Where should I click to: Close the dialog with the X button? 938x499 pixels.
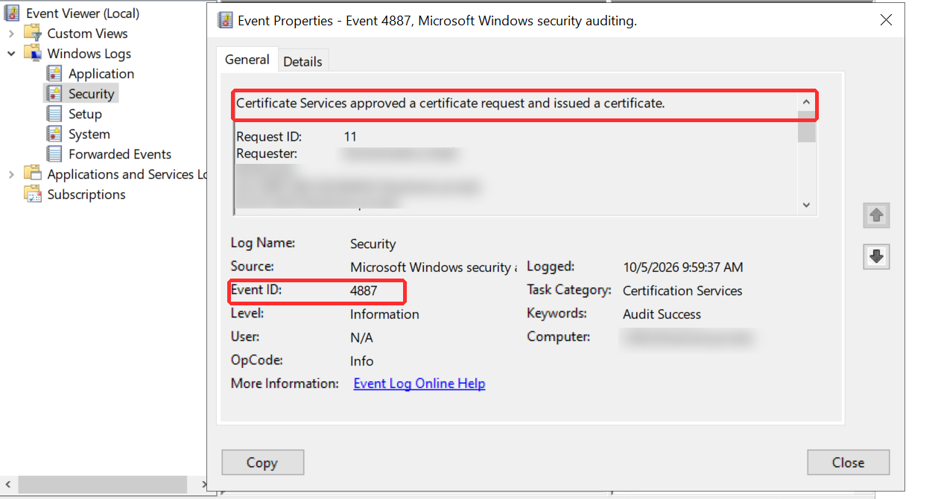click(x=886, y=21)
